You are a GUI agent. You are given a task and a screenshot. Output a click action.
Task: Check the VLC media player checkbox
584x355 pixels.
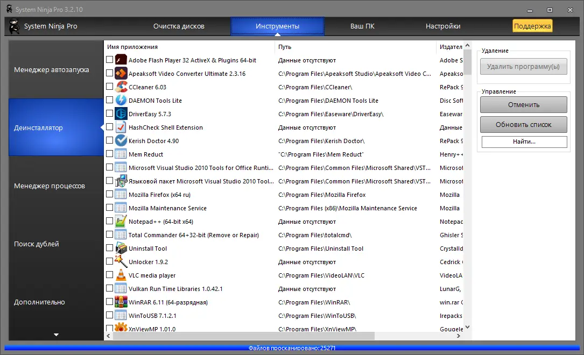(x=109, y=275)
